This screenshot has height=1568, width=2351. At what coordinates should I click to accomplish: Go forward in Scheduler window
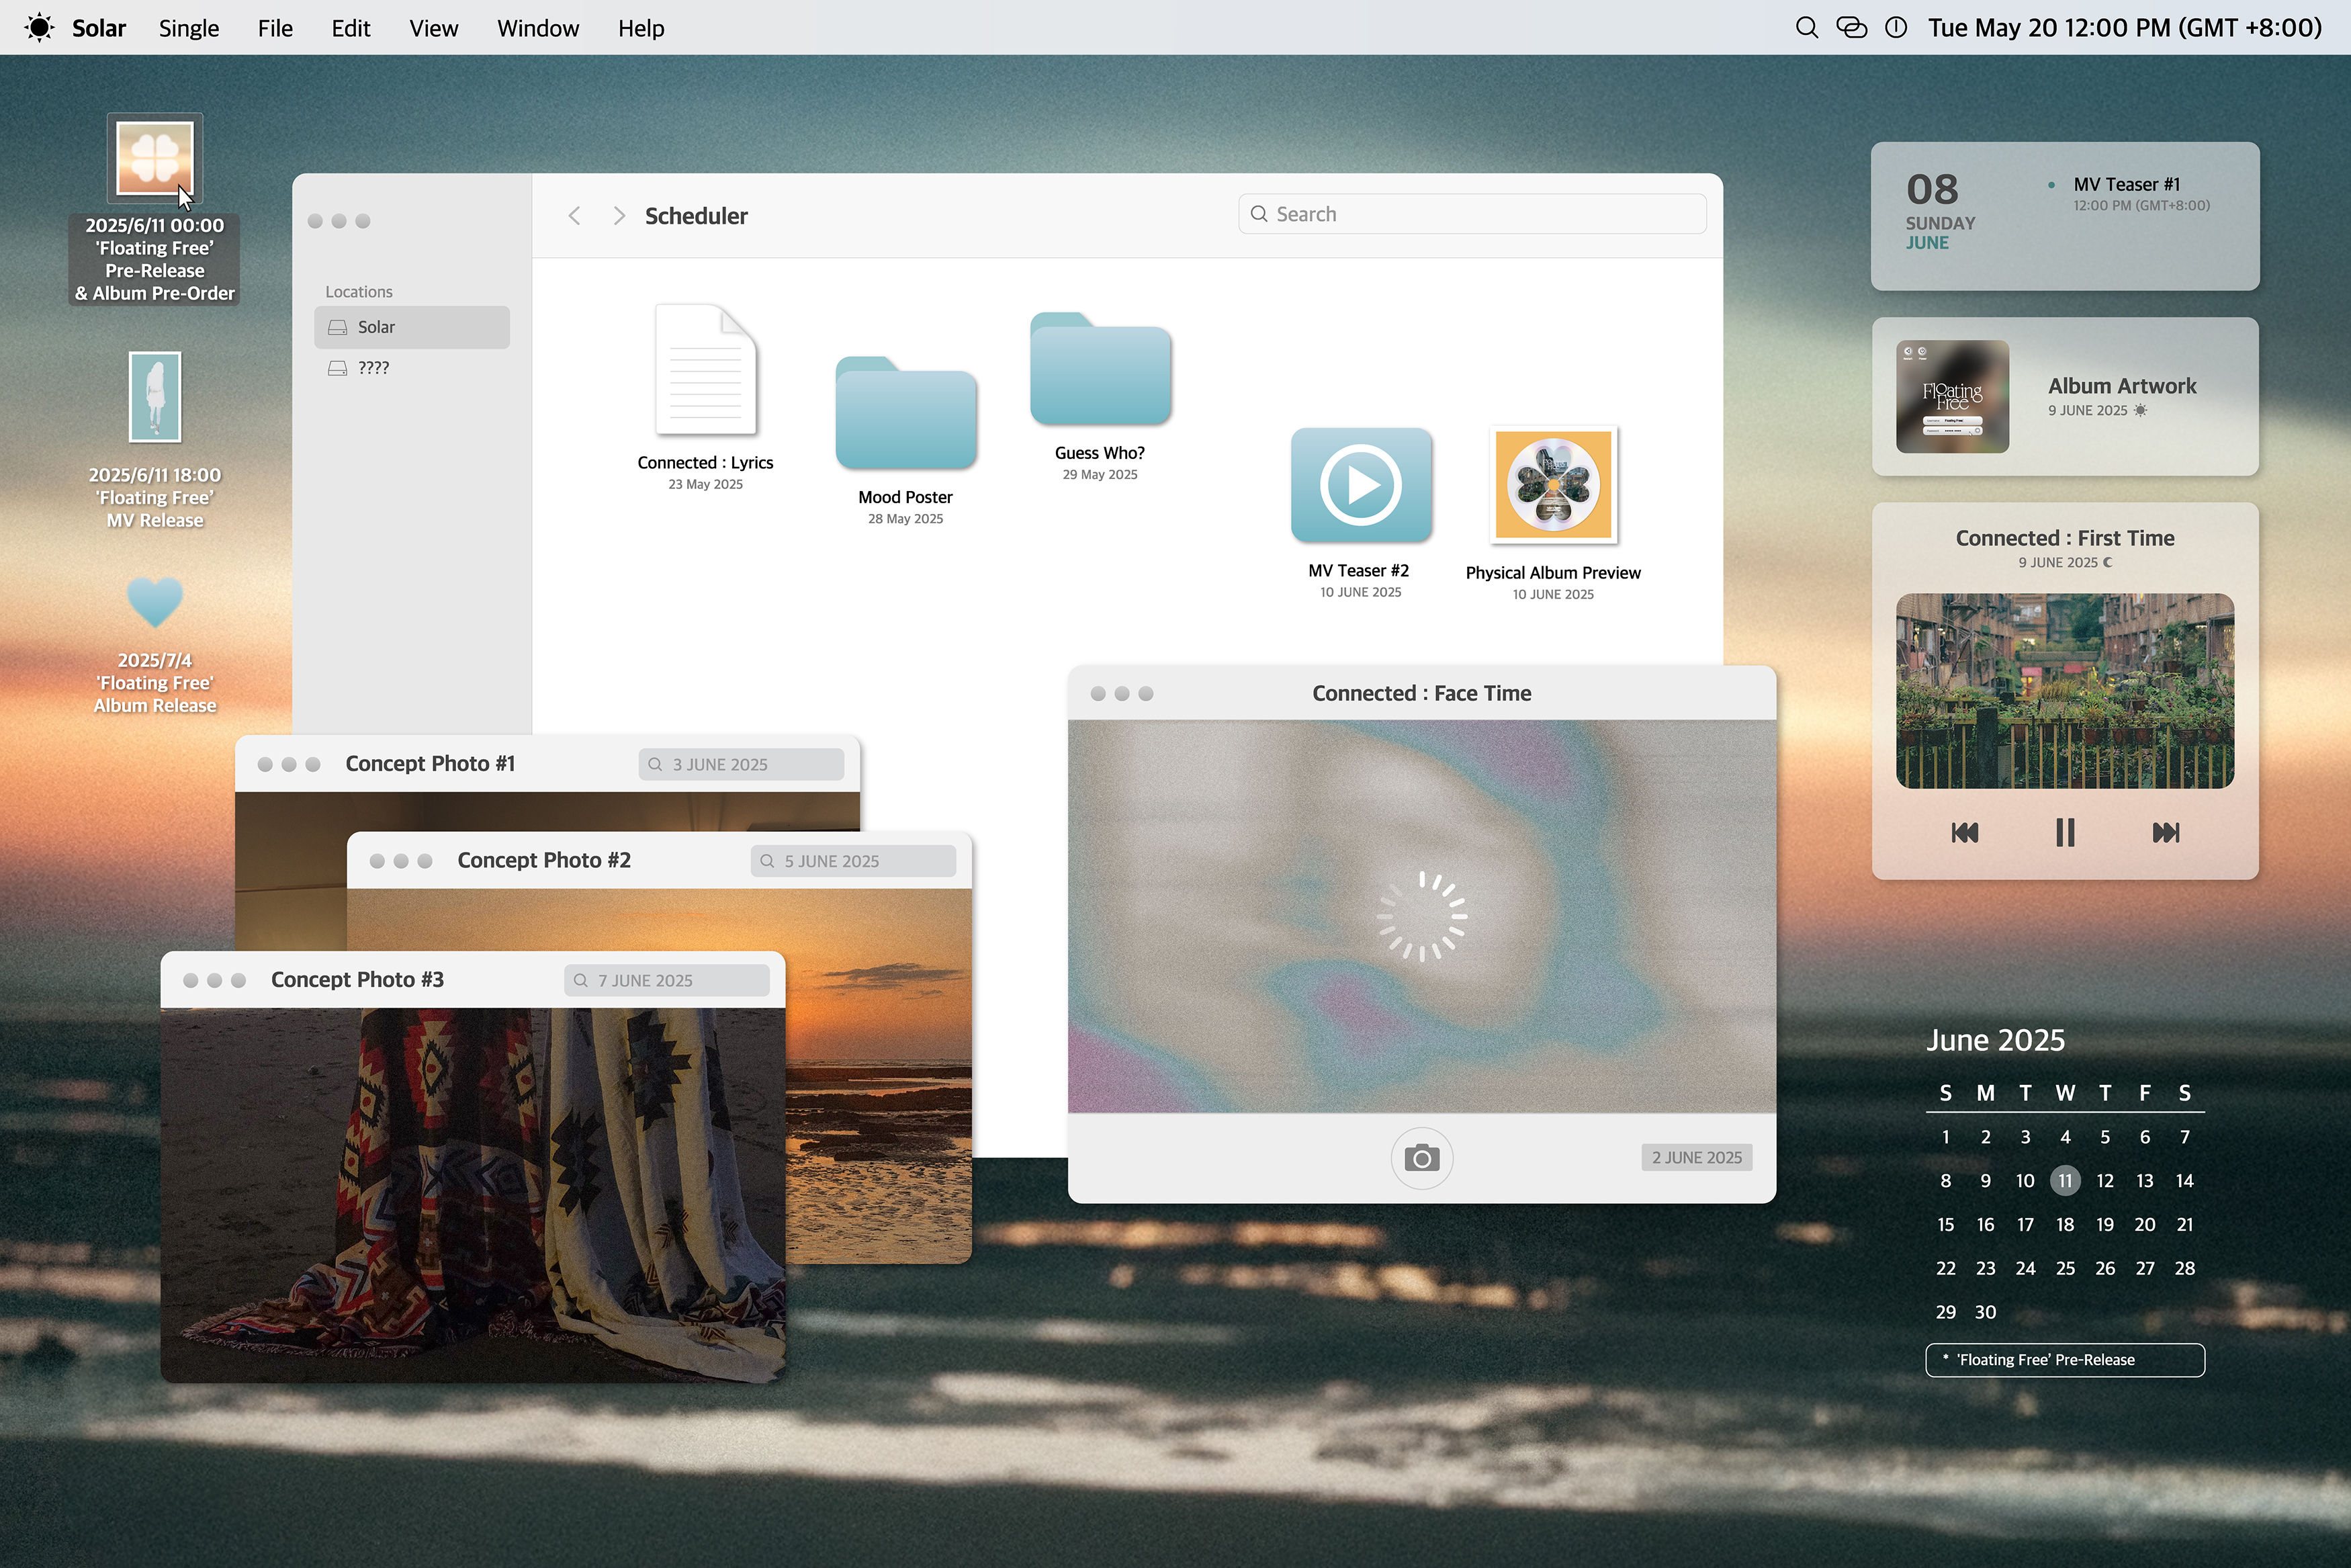[x=619, y=216]
